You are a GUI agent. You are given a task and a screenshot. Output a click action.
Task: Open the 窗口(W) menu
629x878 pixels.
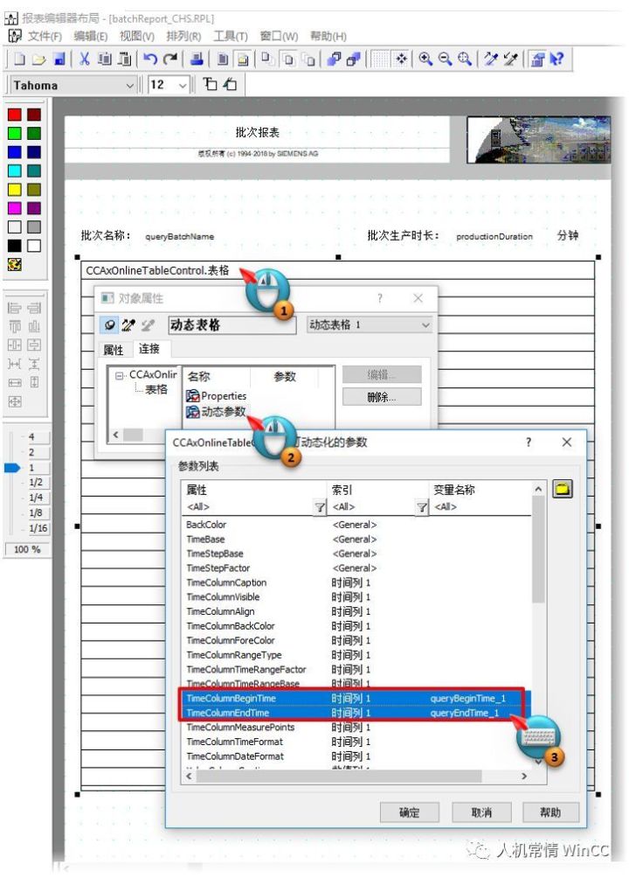278,37
